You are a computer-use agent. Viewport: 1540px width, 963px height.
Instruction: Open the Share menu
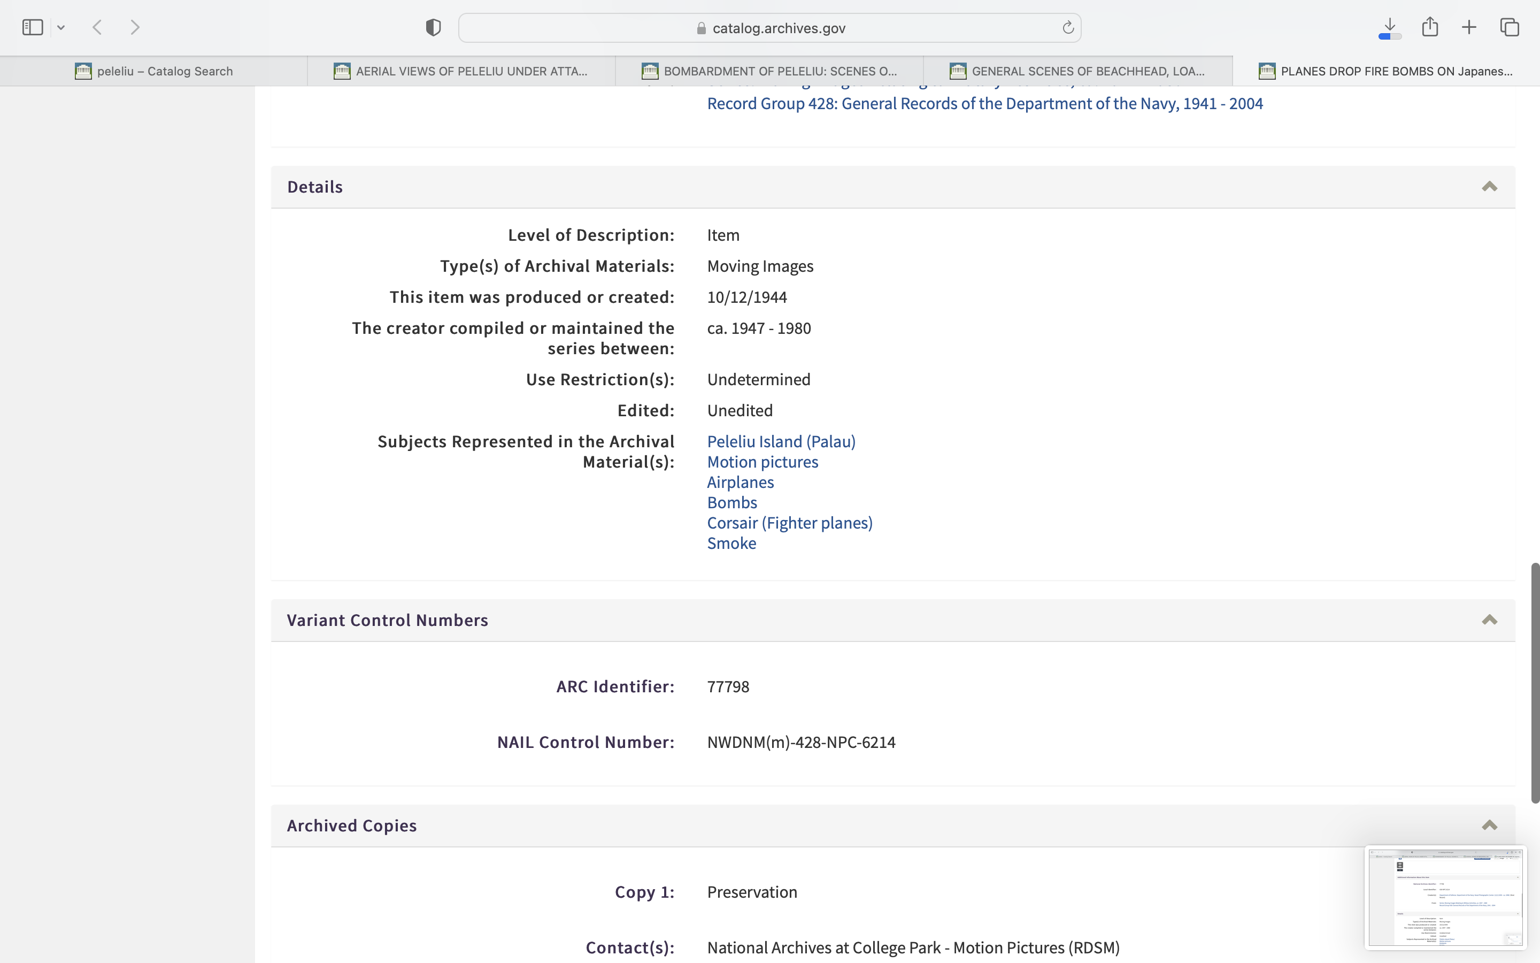click(1429, 27)
